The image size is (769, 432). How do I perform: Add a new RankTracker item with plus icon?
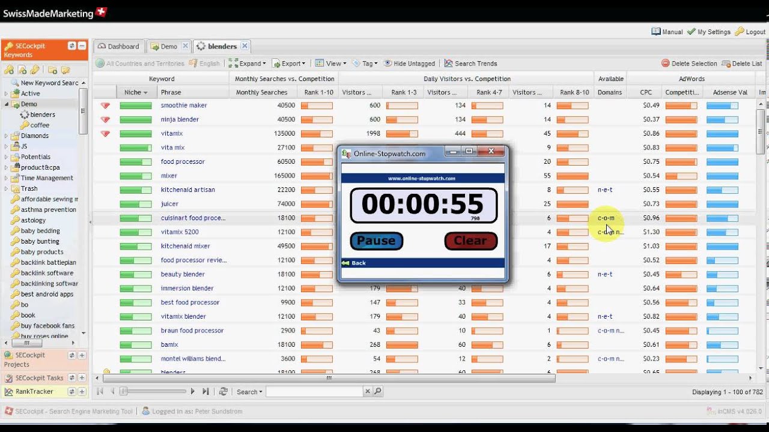[82, 391]
